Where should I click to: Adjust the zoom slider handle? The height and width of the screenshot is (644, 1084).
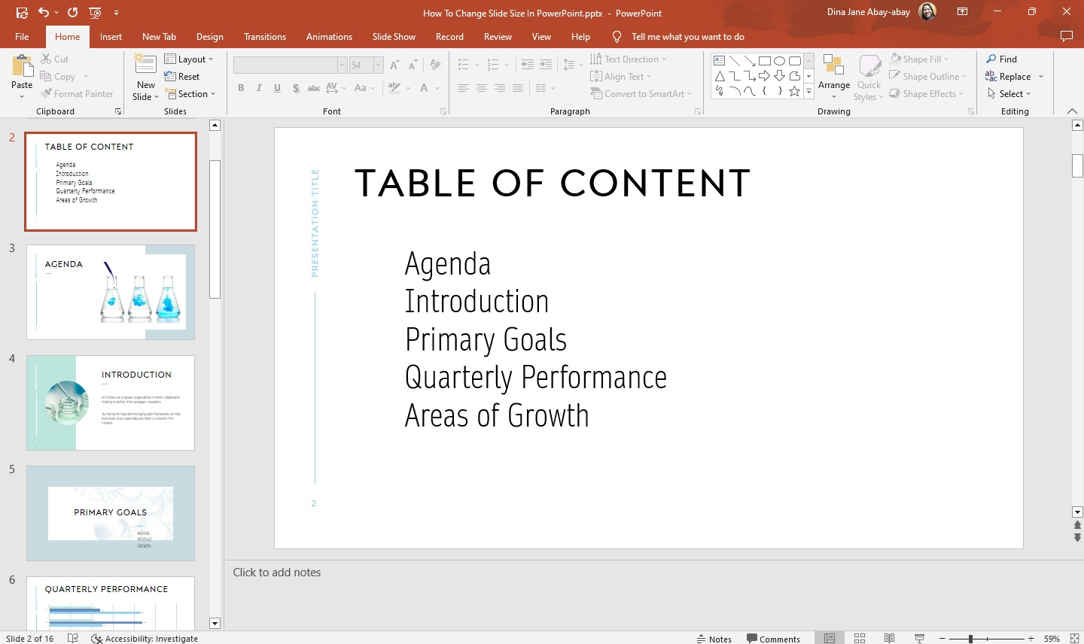(970, 639)
